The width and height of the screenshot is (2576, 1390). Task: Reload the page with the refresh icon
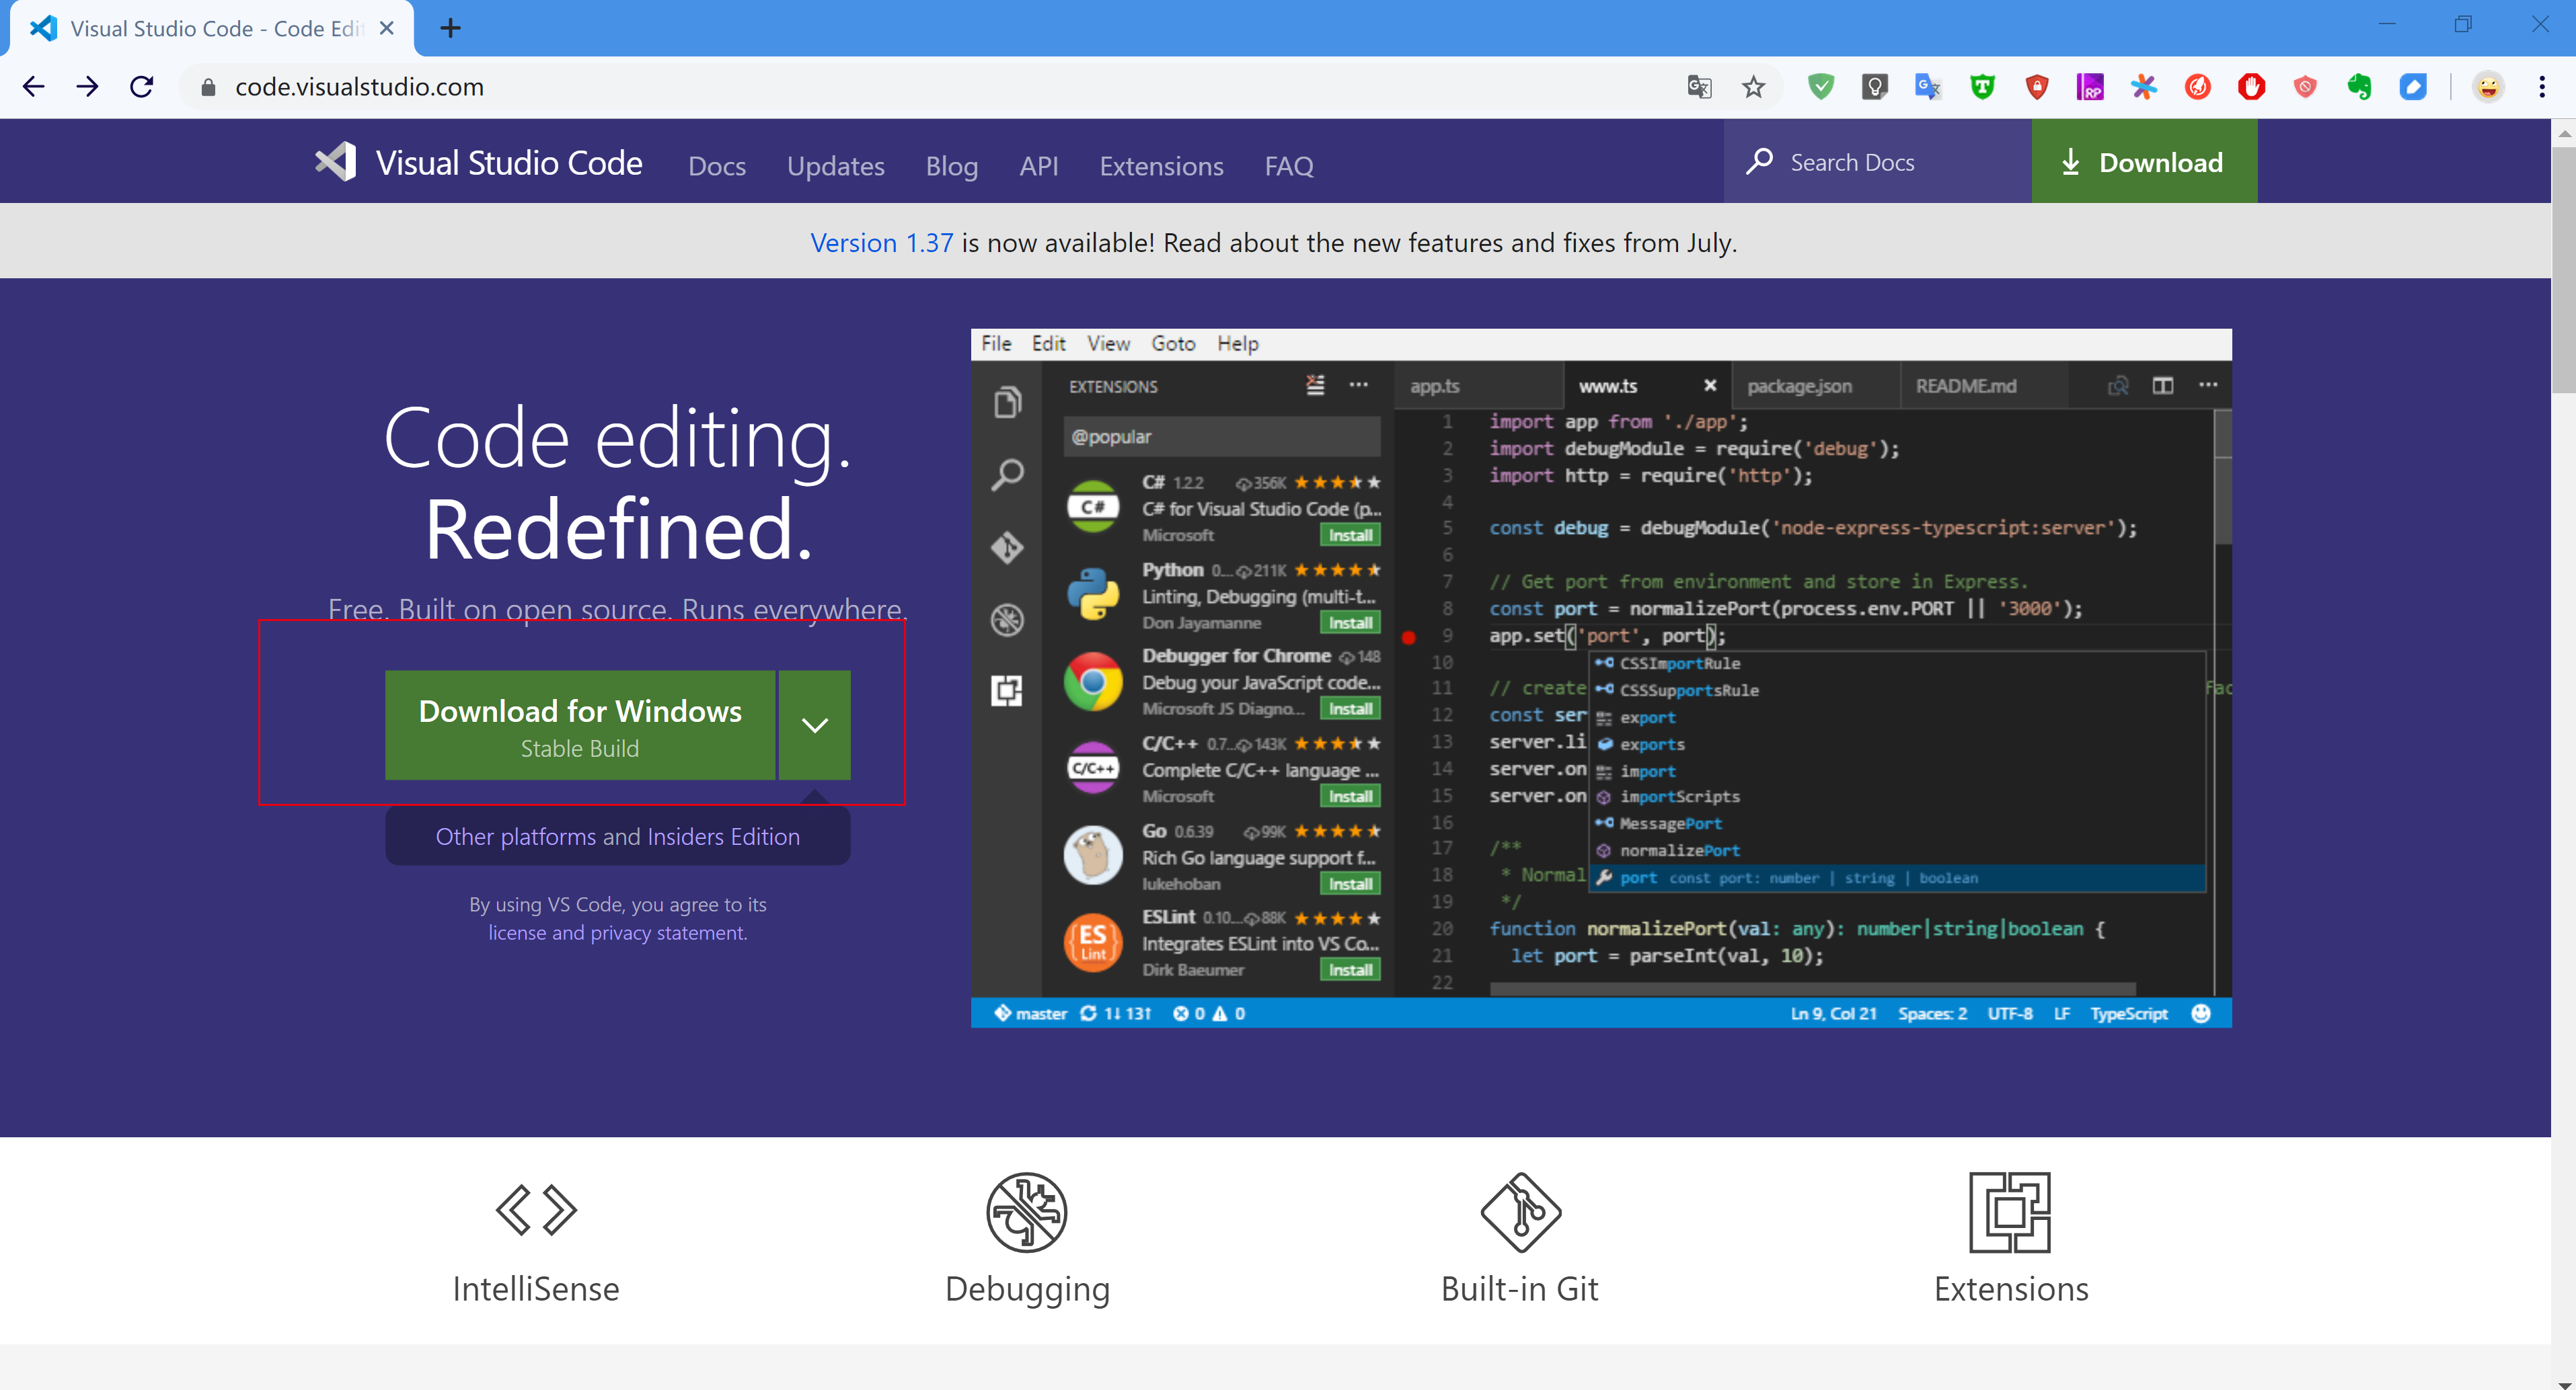[142, 87]
